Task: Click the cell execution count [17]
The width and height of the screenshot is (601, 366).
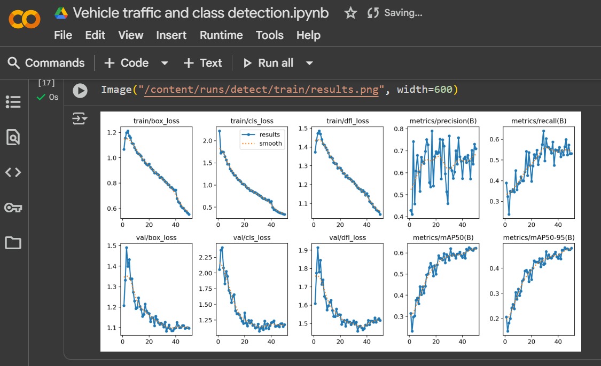Action: point(46,83)
